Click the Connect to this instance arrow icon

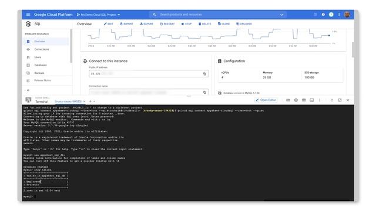pos(85,61)
